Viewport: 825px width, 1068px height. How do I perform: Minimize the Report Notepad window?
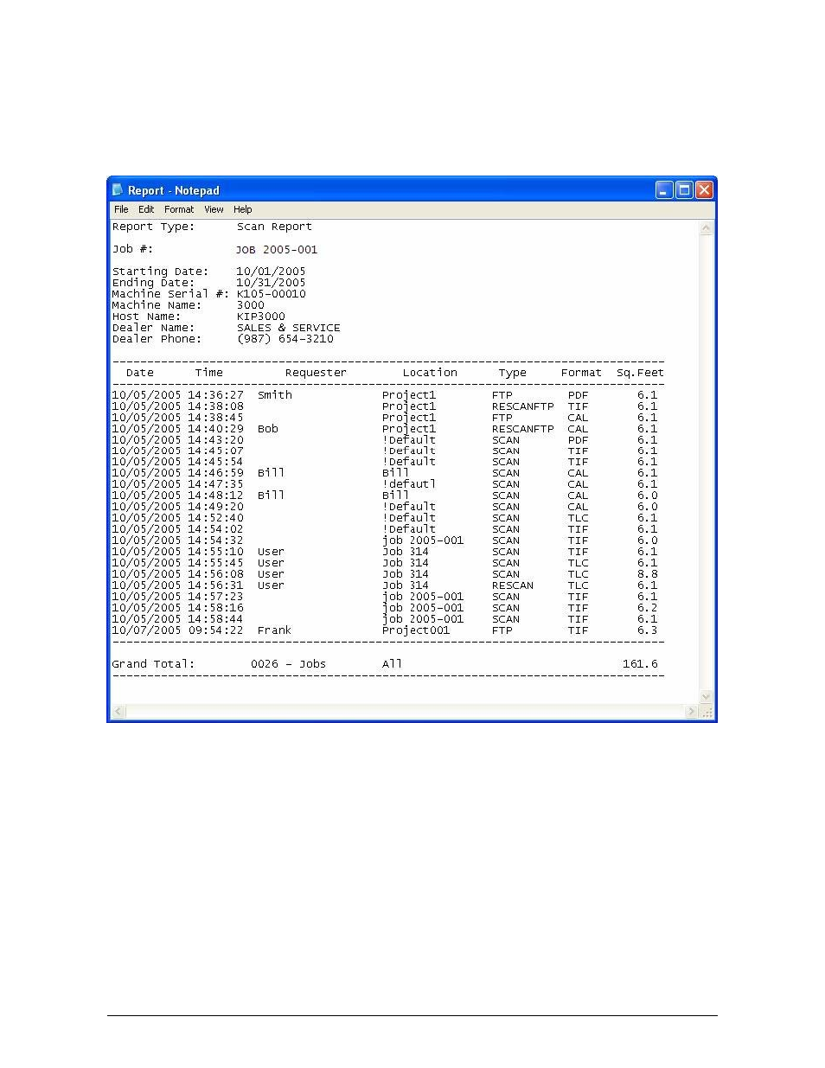(664, 190)
